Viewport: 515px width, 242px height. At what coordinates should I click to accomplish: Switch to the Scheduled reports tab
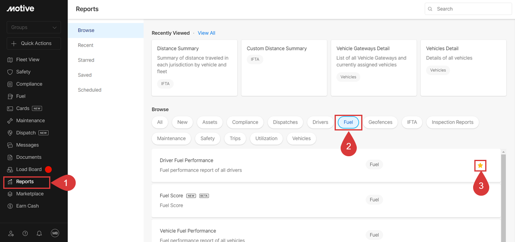pos(89,90)
